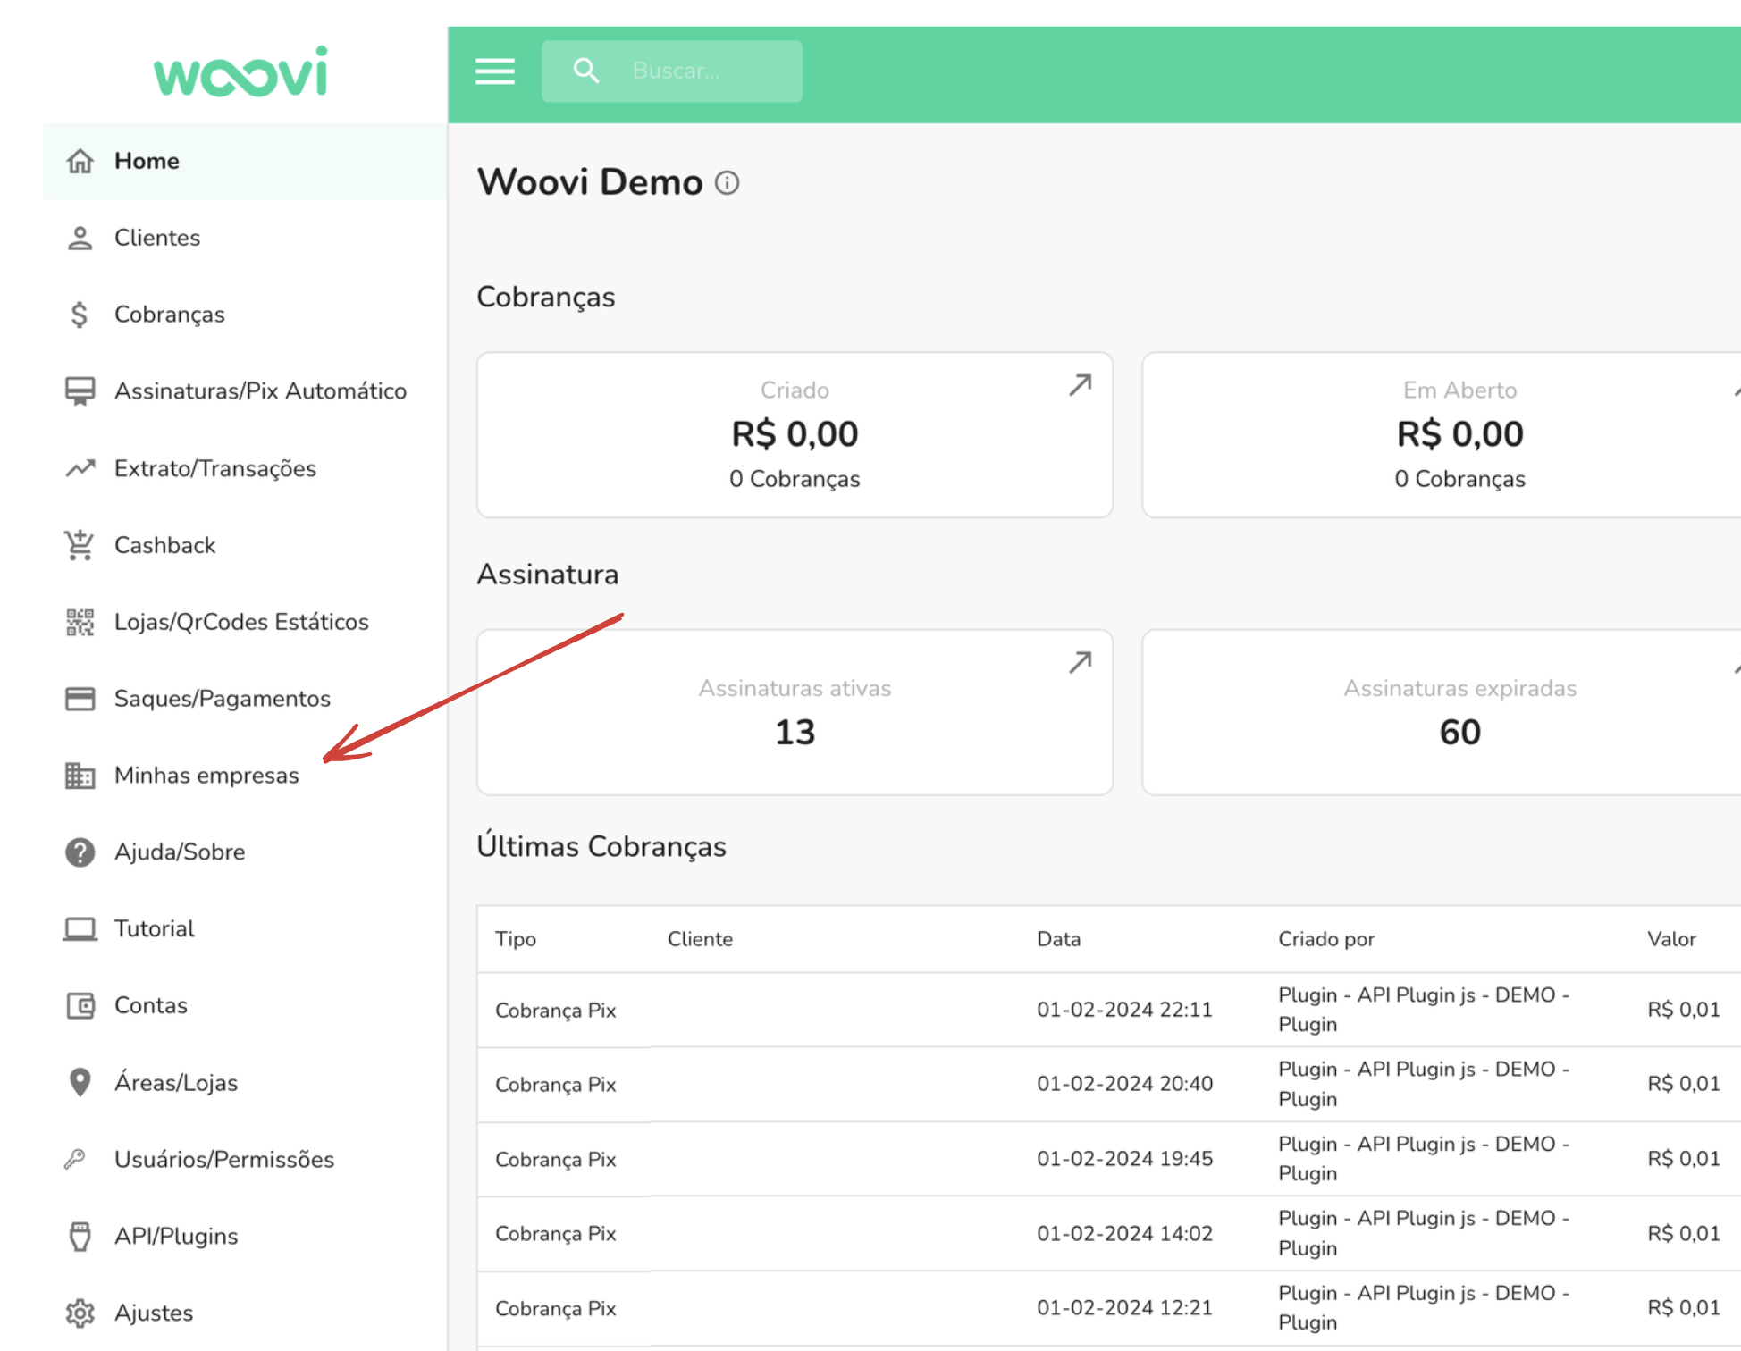The width and height of the screenshot is (1741, 1351).
Task: Click the Cashback cart icon
Action: (x=80, y=545)
